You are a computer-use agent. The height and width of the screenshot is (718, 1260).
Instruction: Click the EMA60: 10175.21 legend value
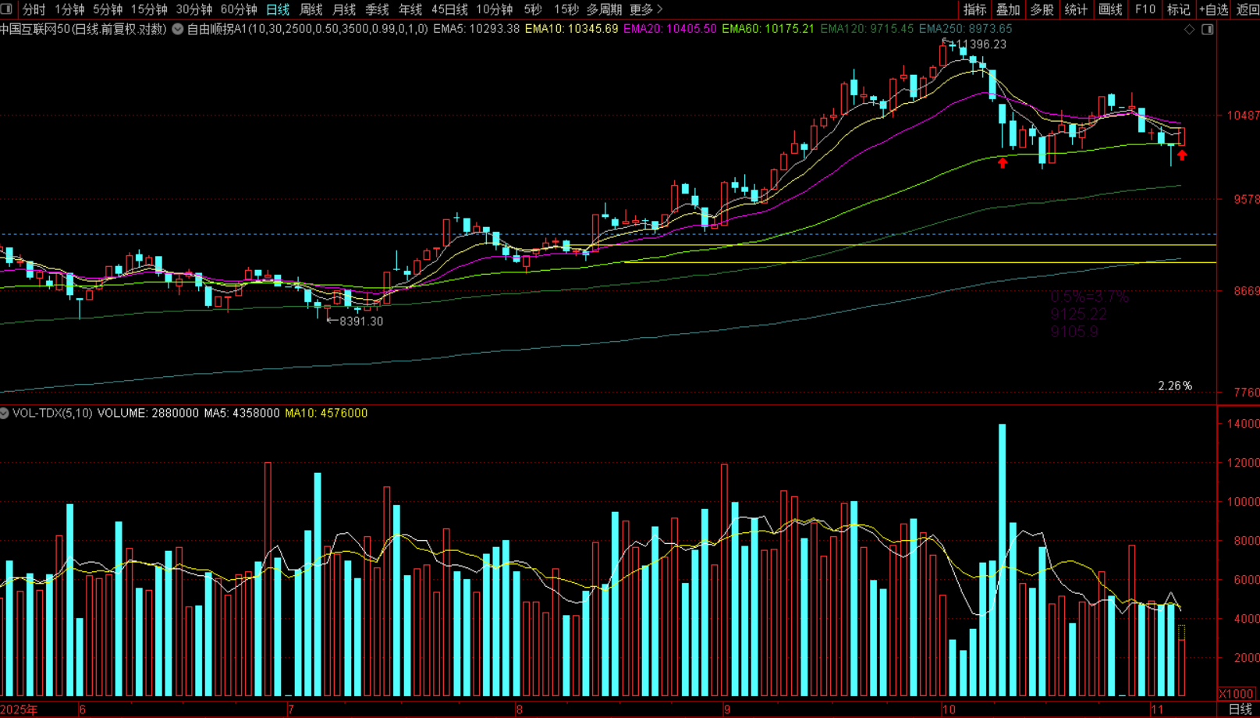click(x=768, y=29)
